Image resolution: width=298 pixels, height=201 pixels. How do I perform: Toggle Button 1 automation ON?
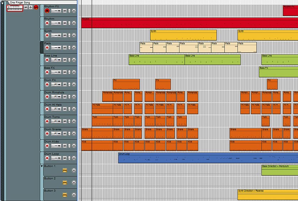(65, 170)
